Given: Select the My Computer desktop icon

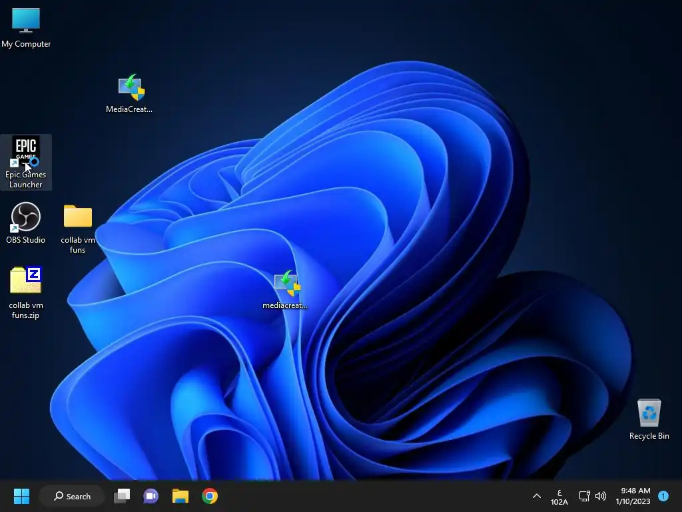Looking at the screenshot, I should (x=26, y=27).
